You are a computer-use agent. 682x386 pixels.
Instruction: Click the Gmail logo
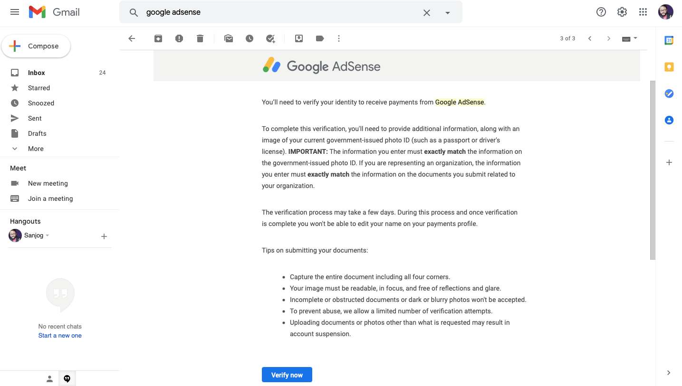click(x=54, y=12)
